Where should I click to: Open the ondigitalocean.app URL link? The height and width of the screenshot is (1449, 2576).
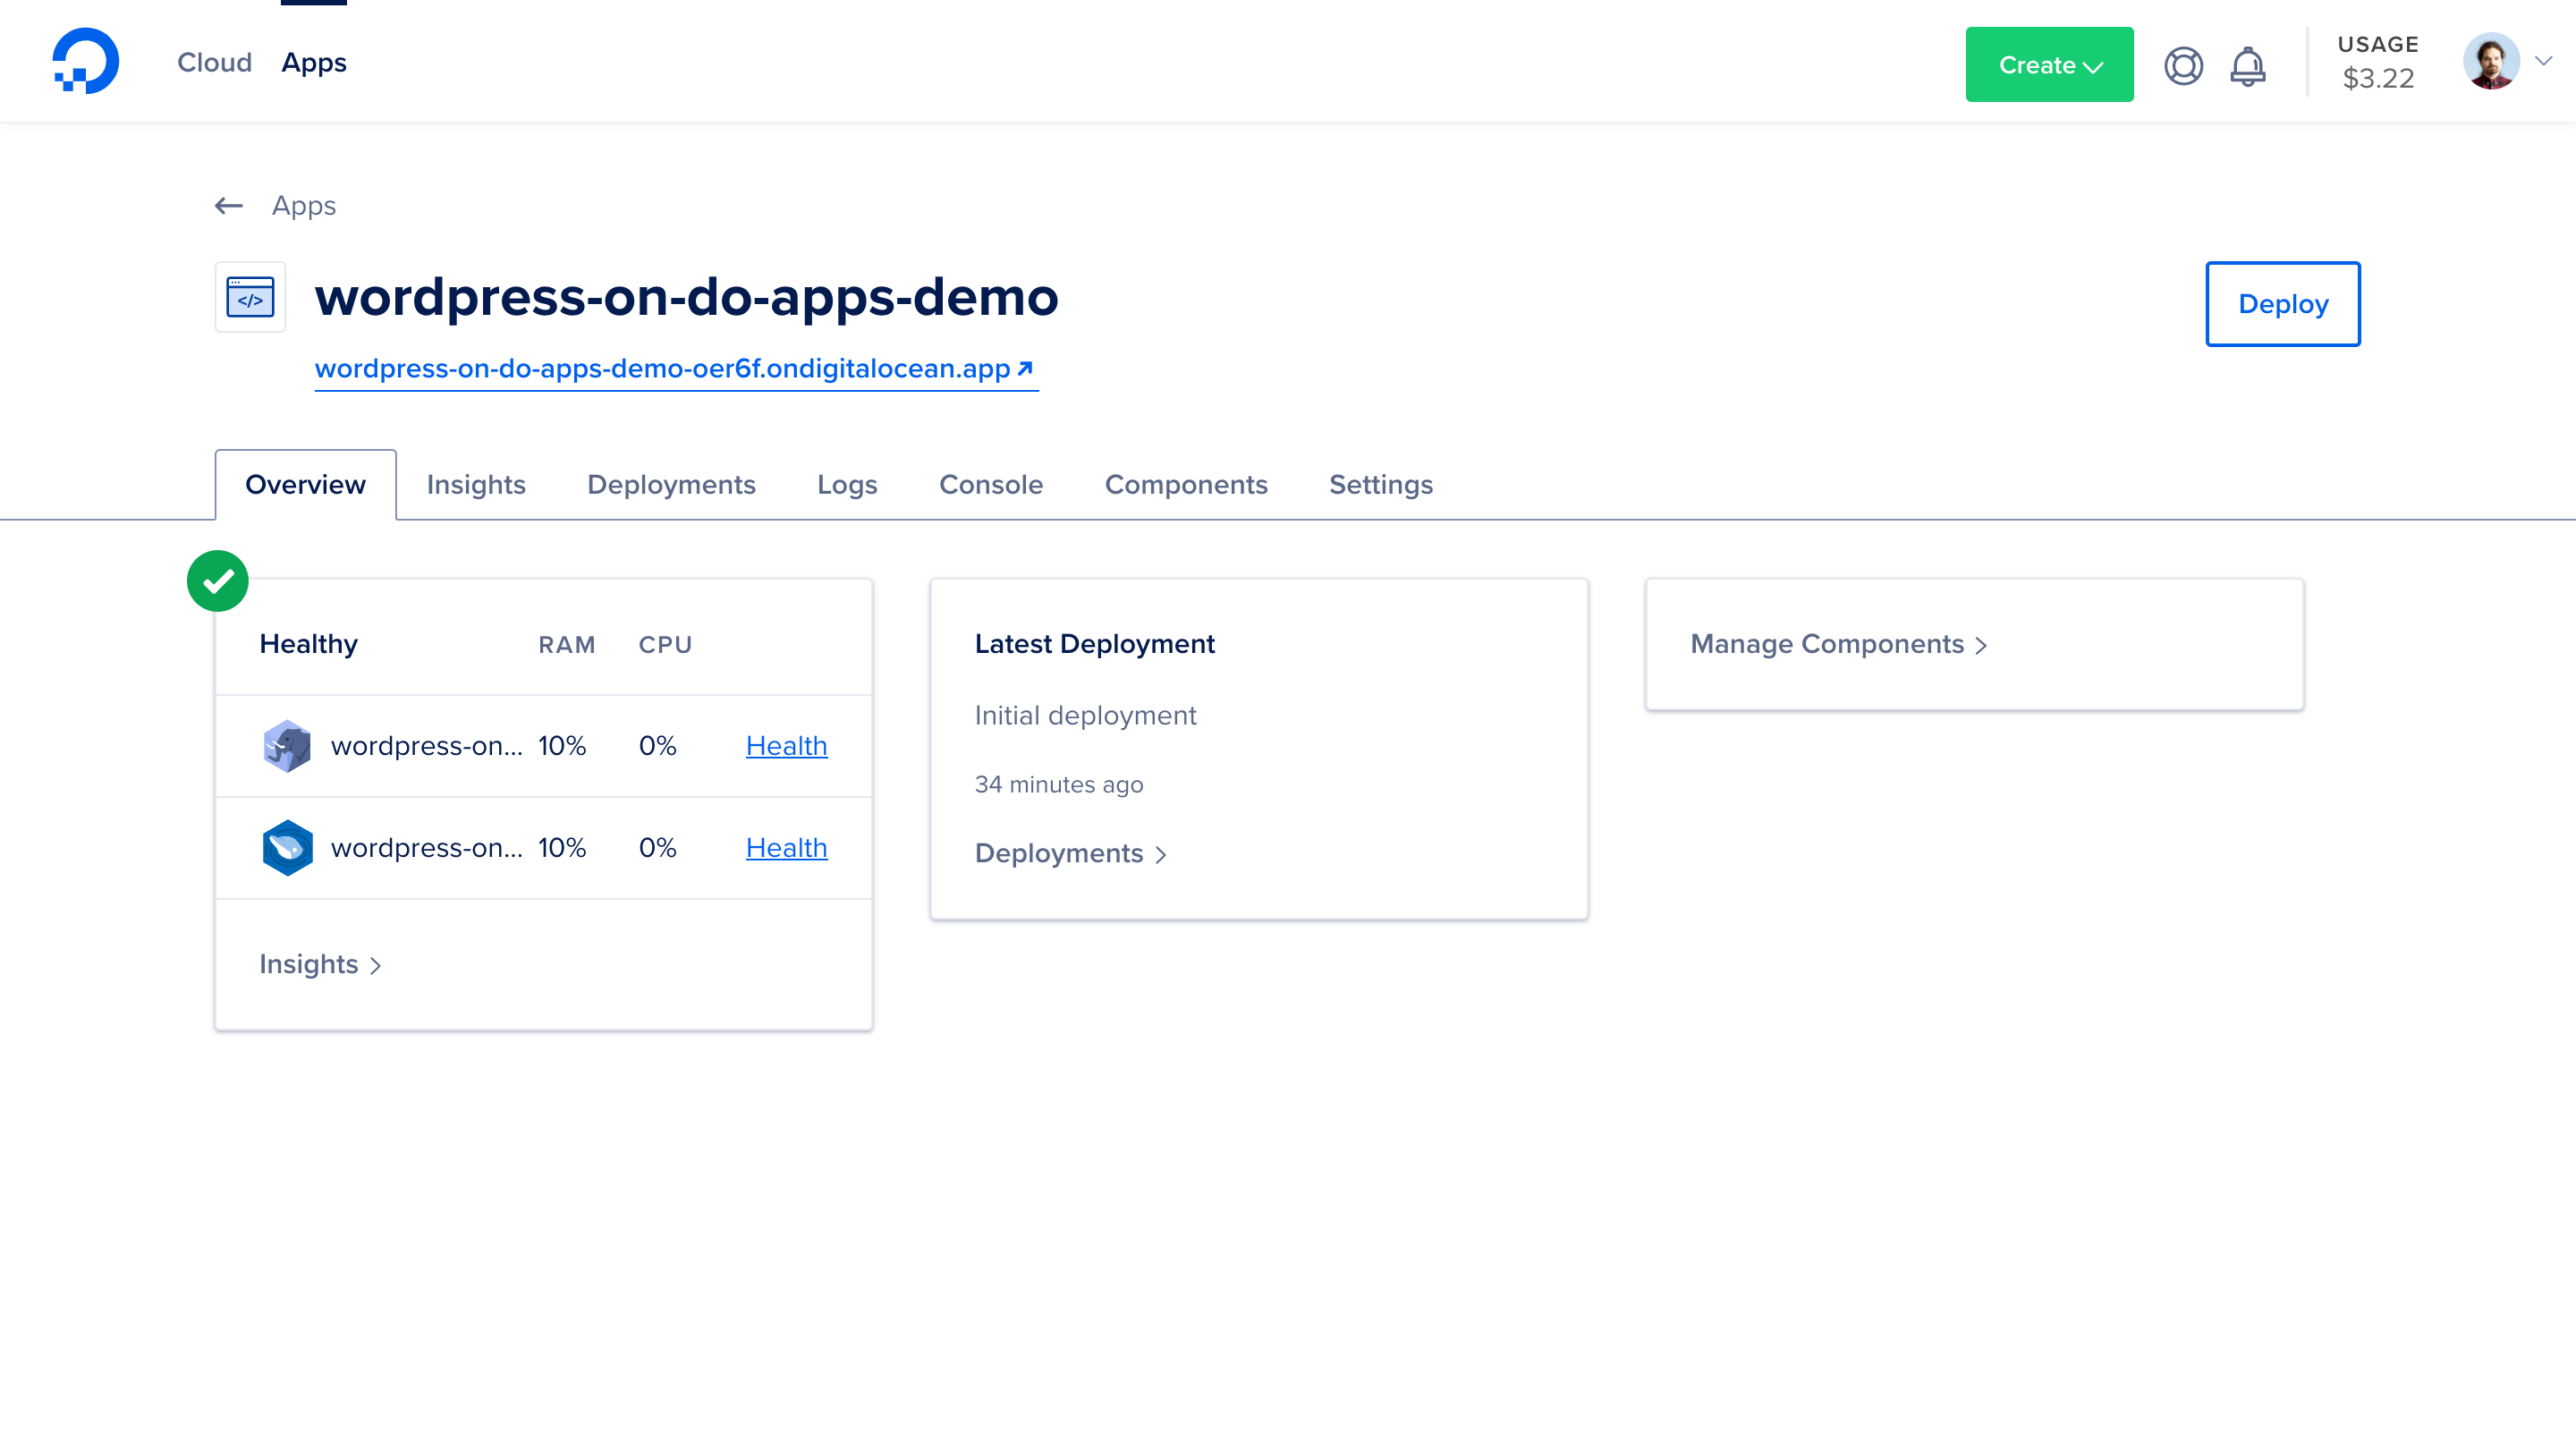click(675, 369)
